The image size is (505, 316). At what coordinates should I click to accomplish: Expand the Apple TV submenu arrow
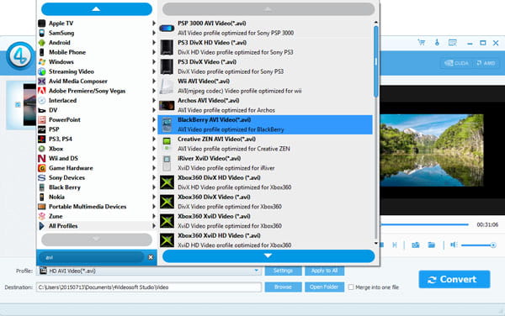pos(154,24)
